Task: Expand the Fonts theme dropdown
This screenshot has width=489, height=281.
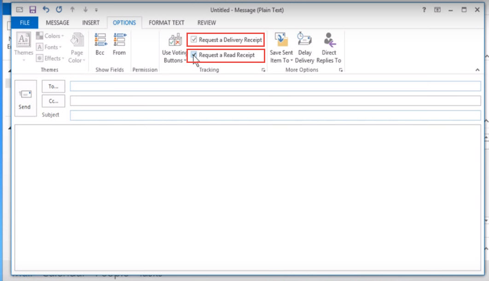Action: 49,47
